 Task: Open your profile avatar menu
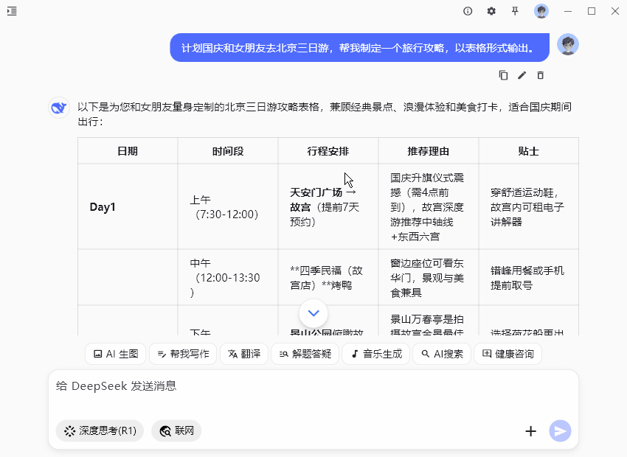point(542,11)
